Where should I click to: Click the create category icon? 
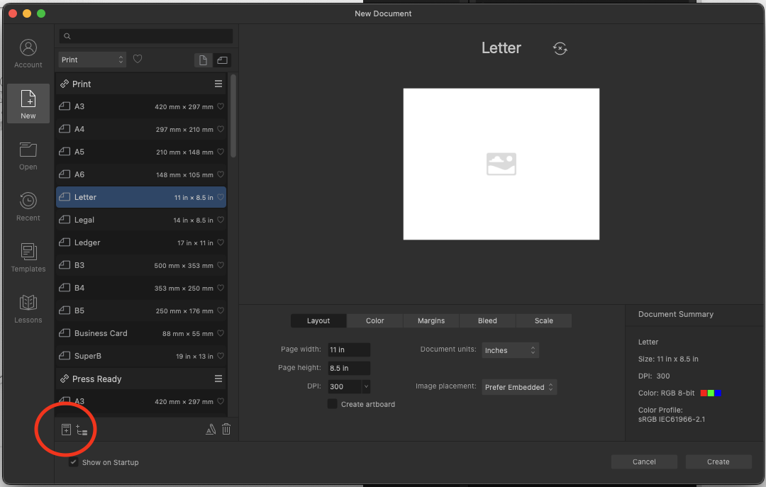tap(82, 430)
